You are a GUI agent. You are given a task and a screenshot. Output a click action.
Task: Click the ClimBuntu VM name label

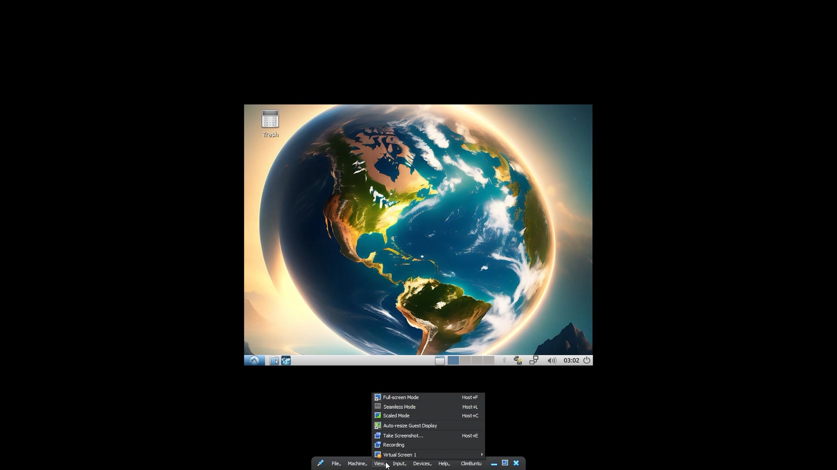coord(471,463)
